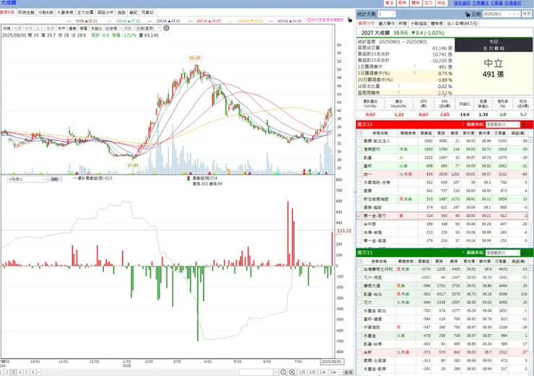534x376 pixels.
Task: Check the select-all box in 買方15 header
Action: click(359, 134)
